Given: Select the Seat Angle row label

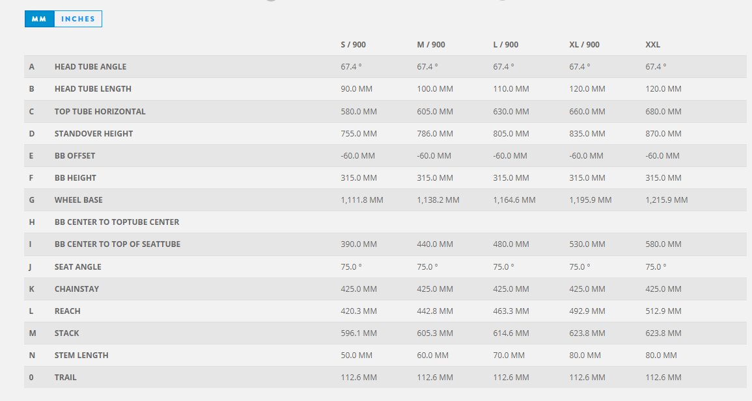Looking at the screenshot, I should coord(78,267).
